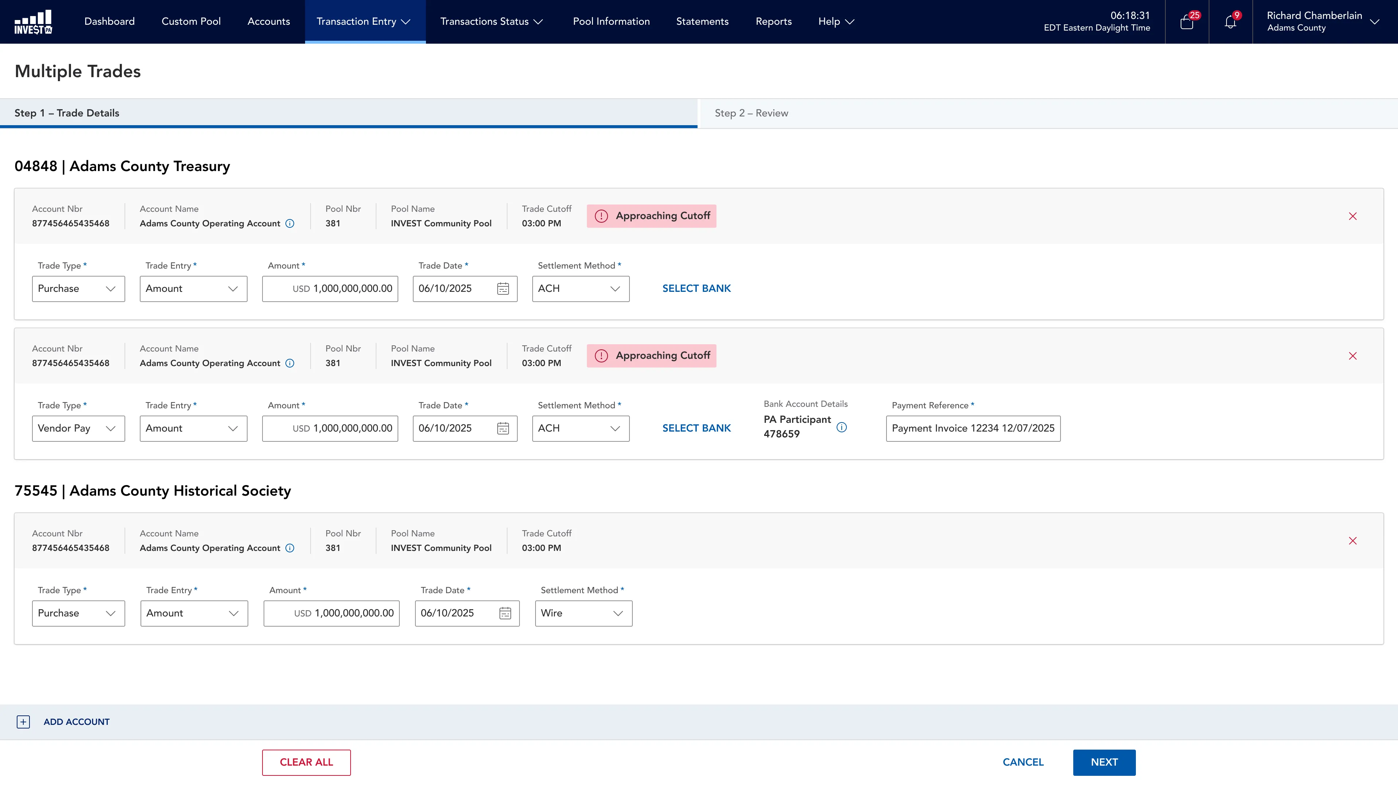
Task: Open the notifications bell
Action: tap(1230, 22)
